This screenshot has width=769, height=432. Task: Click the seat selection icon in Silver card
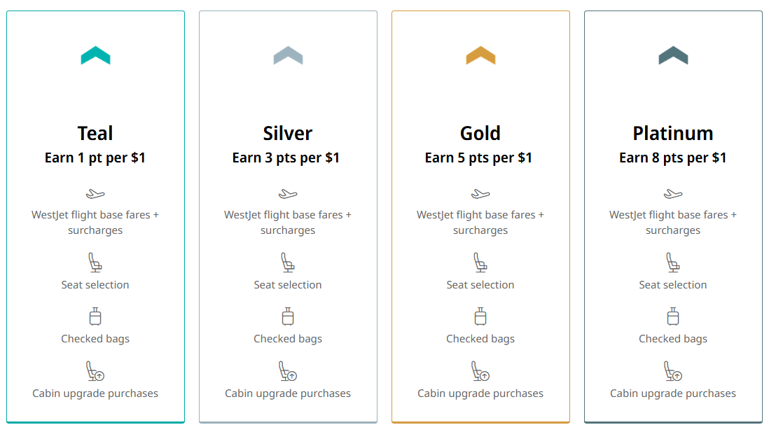pyautogui.click(x=288, y=263)
